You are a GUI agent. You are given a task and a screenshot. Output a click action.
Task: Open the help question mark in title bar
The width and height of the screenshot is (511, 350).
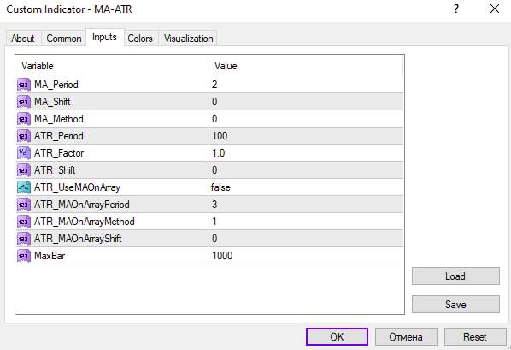click(x=456, y=9)
